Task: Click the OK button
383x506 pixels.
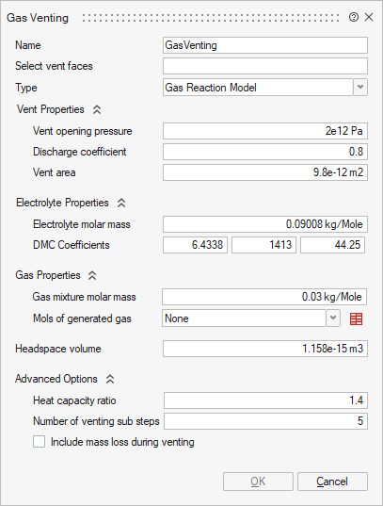Action: (x=258, y=482)
